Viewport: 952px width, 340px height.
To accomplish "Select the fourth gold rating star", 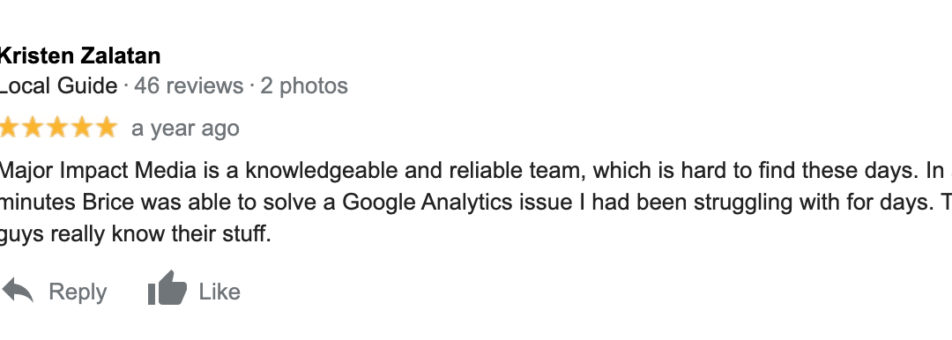I will pyautogui.click(x=81, y=128).
